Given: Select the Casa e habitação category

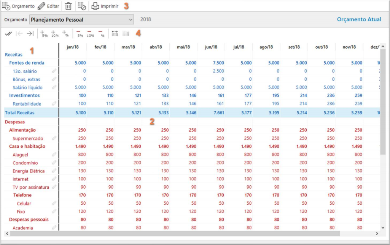Looking at the screenshot, I should point(27,146).
